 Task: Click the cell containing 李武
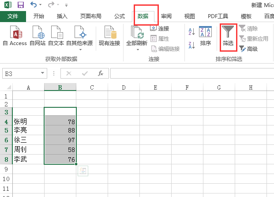[28, 159]
